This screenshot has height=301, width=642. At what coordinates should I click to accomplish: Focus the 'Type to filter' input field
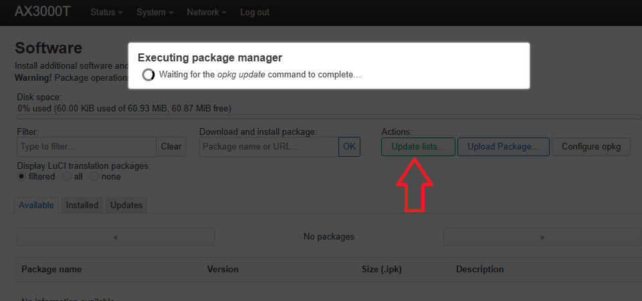click(86, 147)
